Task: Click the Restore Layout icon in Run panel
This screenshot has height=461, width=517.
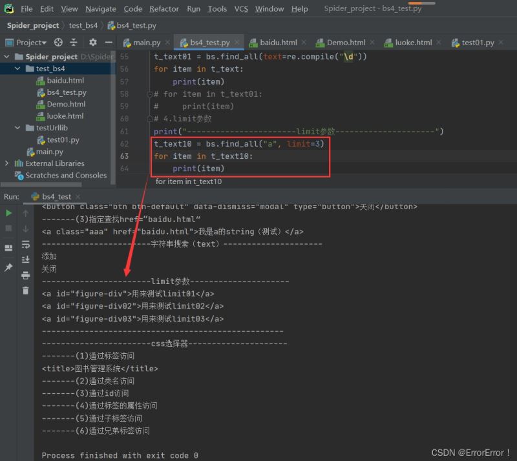Action: coord(8,248)
